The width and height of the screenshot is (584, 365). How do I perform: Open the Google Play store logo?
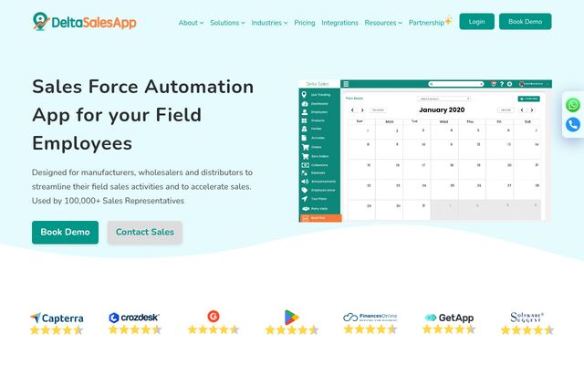291,318
